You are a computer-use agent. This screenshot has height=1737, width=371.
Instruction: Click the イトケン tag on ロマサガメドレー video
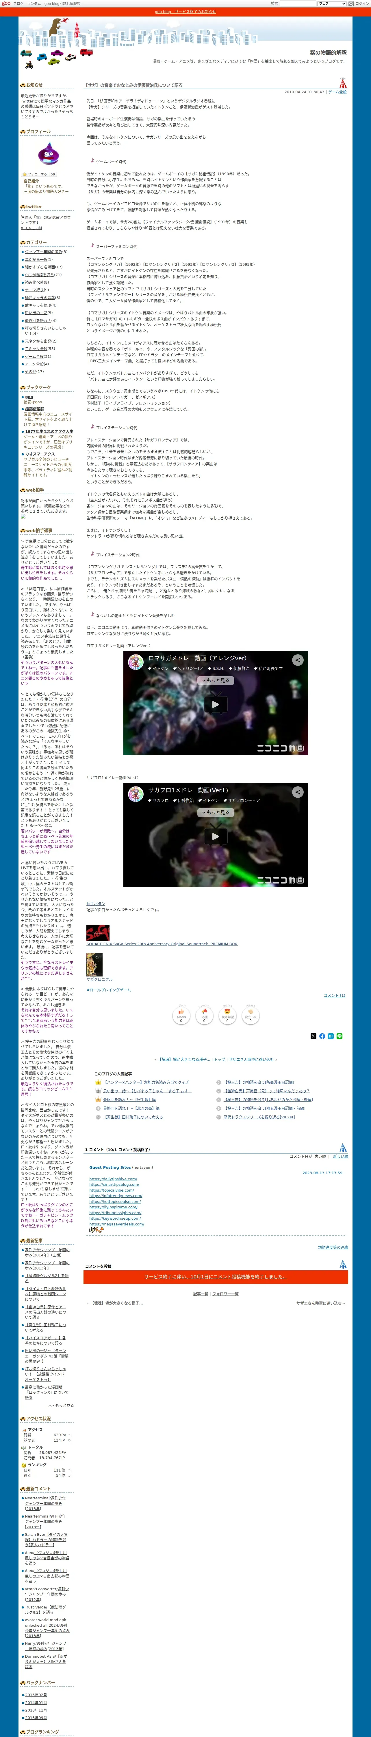[158, 668]
